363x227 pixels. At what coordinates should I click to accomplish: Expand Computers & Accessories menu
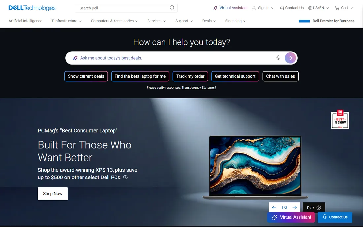click(115, 21)
